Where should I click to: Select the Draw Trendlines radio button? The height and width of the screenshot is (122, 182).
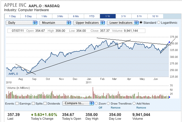(108, 103)
